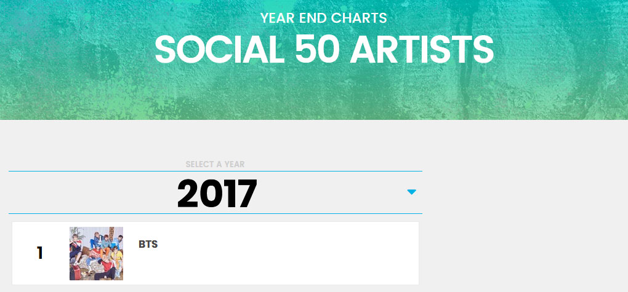Click empty space left of 2017

click(x=92, y=192)
